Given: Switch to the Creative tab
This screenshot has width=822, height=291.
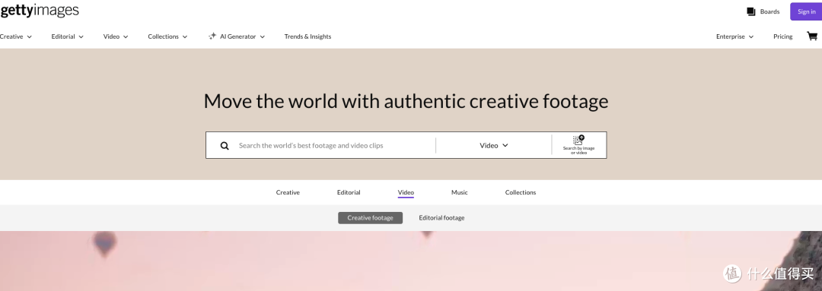Looking at the screenshot, I should tap(288, 192).
